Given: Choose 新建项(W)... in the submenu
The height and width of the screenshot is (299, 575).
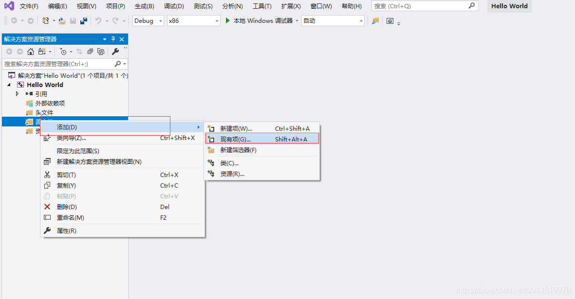Looking at the screenshot, I should [262, 128].
